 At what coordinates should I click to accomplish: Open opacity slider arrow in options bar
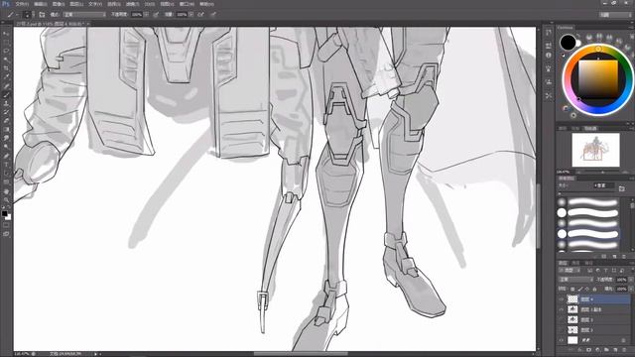[x=146, y=14]
